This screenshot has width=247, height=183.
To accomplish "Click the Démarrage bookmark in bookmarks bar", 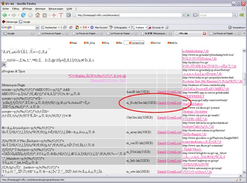I will click(11, 21).
